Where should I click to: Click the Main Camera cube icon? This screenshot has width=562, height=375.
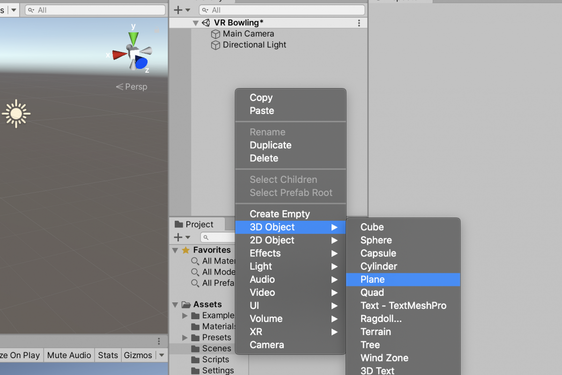[x=215, y=34]
